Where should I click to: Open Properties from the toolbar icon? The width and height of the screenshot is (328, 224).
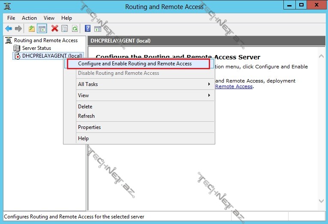(x=65, y=29)
